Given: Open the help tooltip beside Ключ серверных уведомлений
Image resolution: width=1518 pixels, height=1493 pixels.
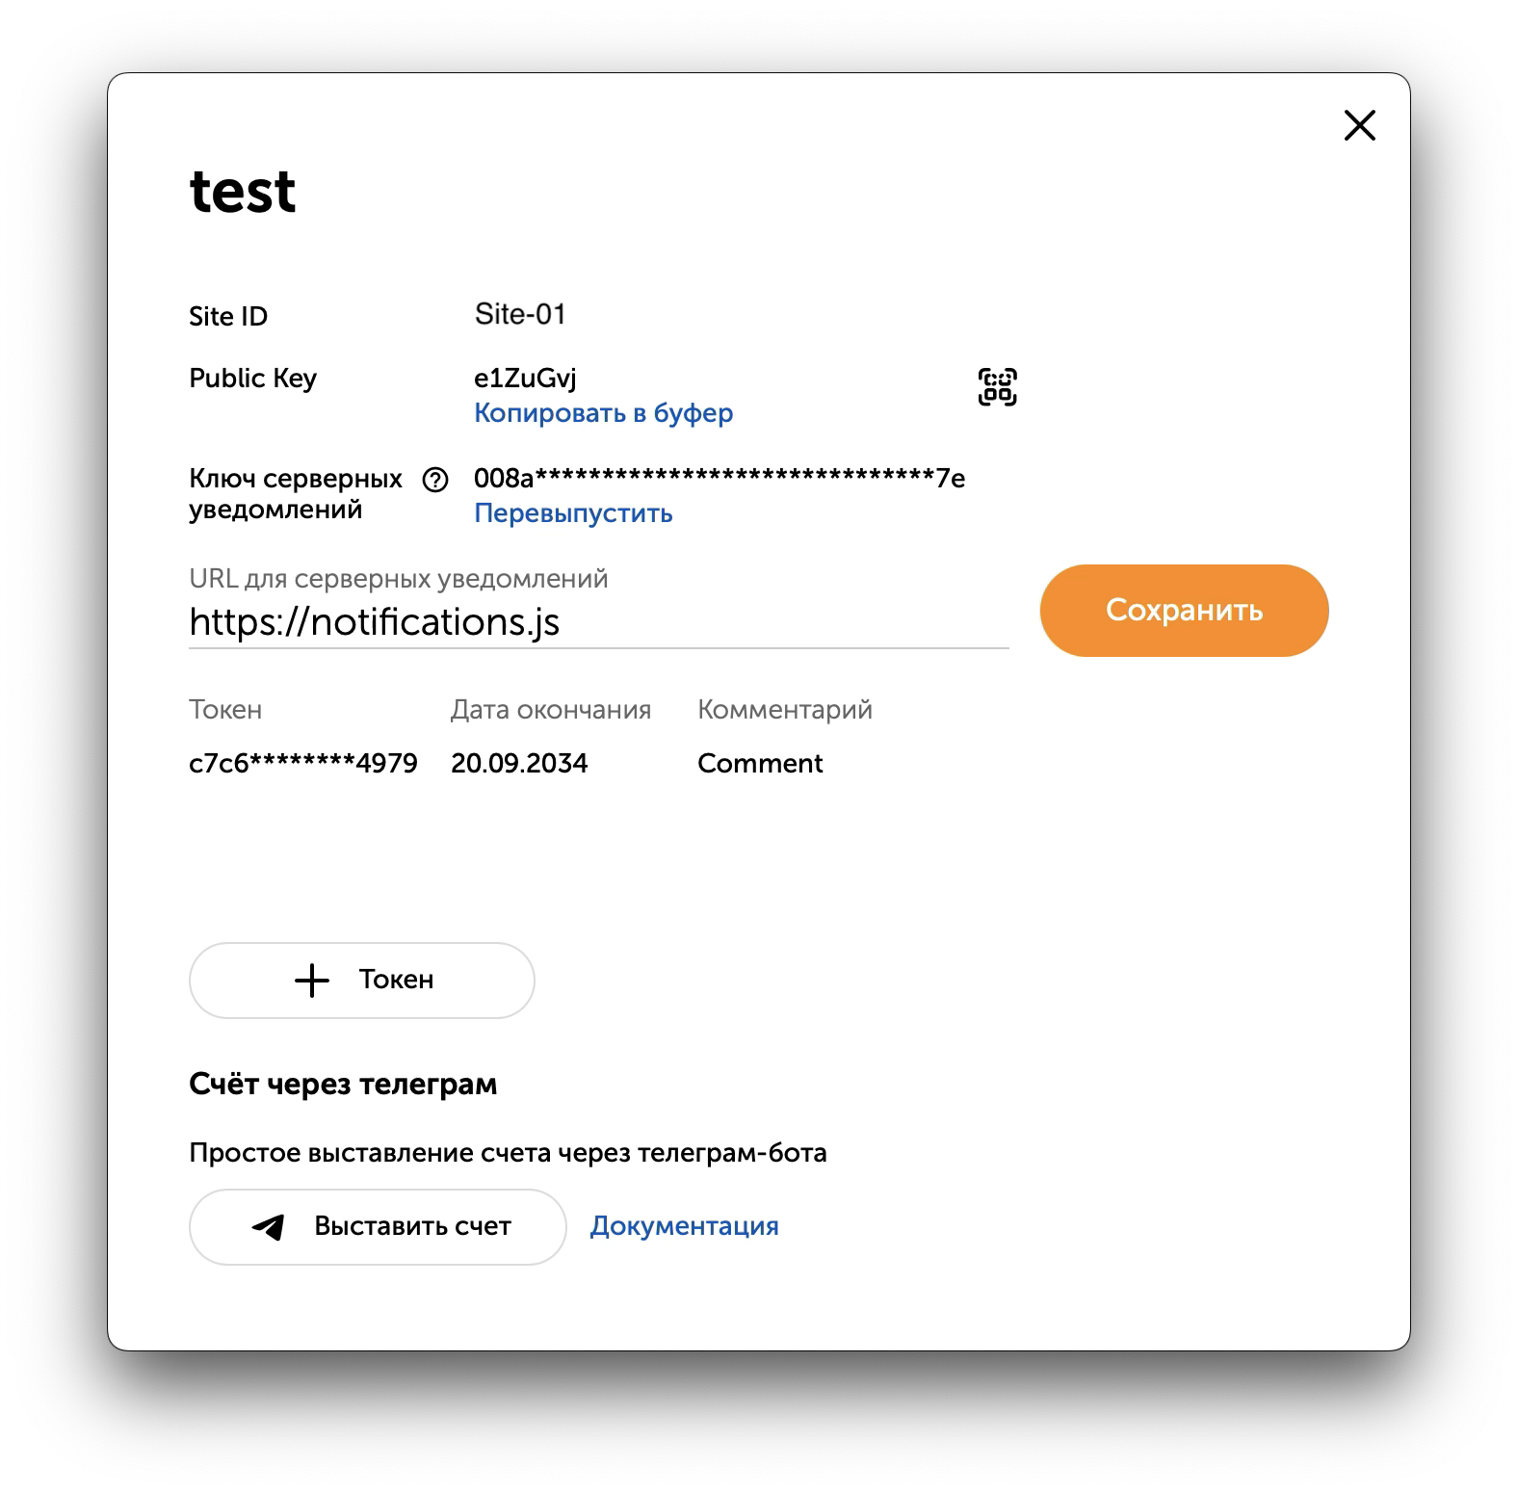Looking at the screenshot, I should [436, 479].
